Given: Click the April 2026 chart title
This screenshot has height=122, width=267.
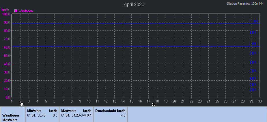Looking at the screenshot, I should click(134, 4).
